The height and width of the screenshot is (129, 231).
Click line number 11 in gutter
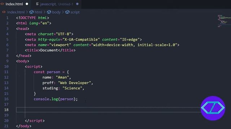coord(6,72)
